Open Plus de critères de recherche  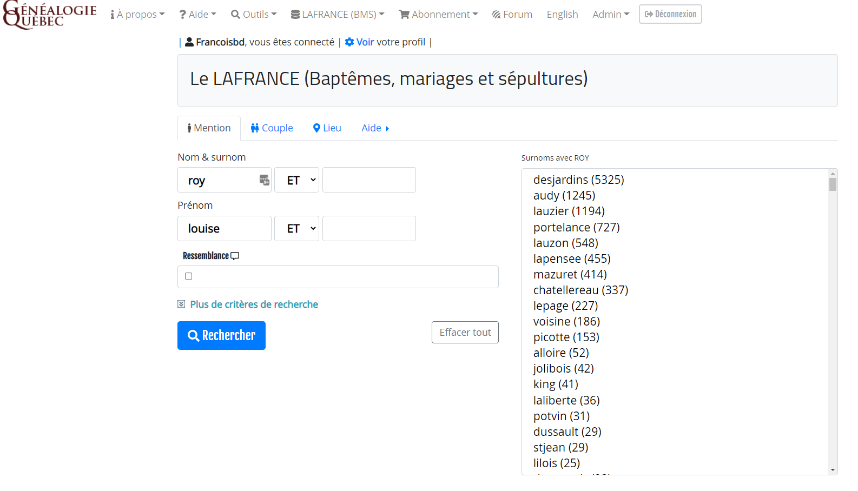[x=254, y=304]
